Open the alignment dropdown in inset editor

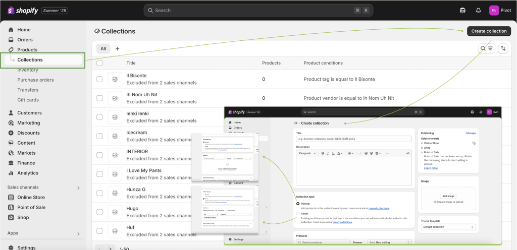coord(351,153)
